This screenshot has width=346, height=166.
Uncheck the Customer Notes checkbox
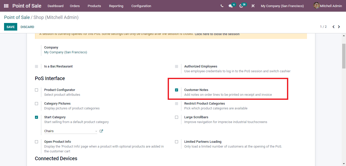tap(177, 90)
